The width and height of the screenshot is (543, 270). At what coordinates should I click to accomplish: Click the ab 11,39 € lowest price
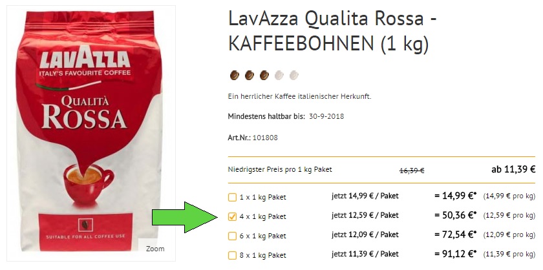point(513,169)
